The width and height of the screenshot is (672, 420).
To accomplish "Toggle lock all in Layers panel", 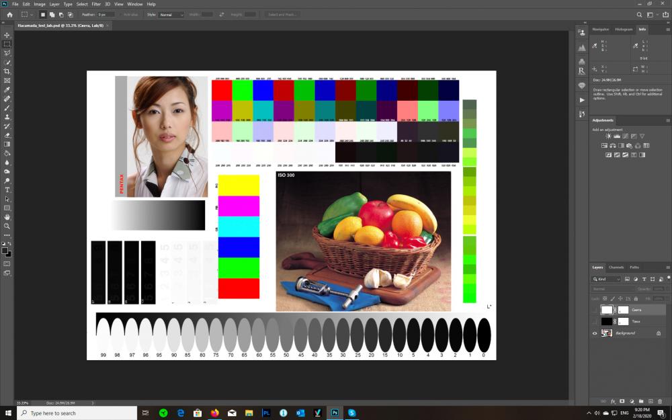I will 636,299.
